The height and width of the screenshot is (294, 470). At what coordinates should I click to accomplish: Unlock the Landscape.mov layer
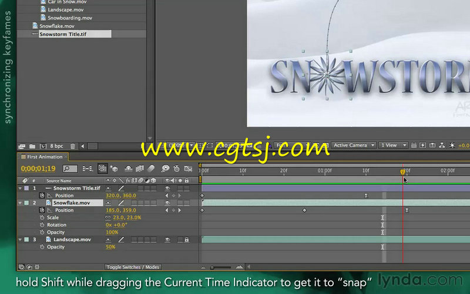pos(186,240)
